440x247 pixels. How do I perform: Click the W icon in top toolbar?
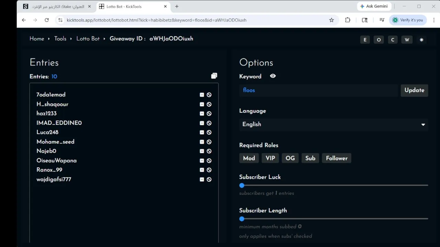click(407, 40)
